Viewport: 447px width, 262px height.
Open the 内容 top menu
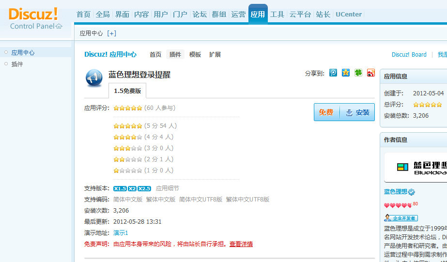pos(142,14)
